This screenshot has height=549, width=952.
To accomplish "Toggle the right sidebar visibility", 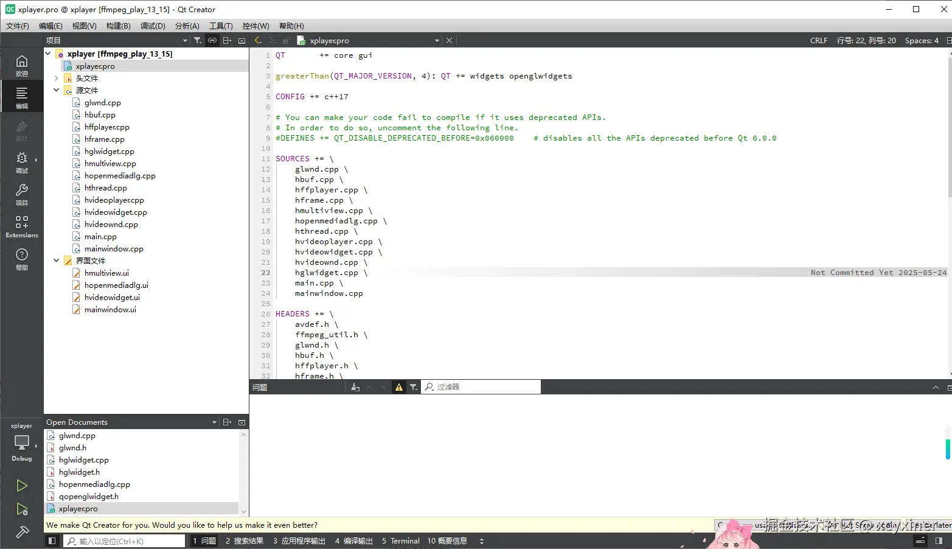I will (x=939, y=540).
